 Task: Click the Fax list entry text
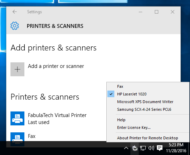point(32,136)
